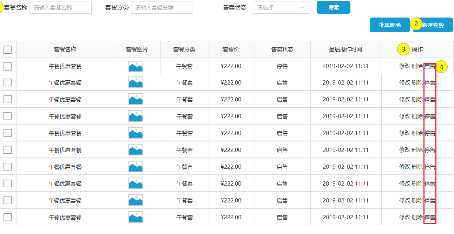Click the image icon in the second row

135,82
